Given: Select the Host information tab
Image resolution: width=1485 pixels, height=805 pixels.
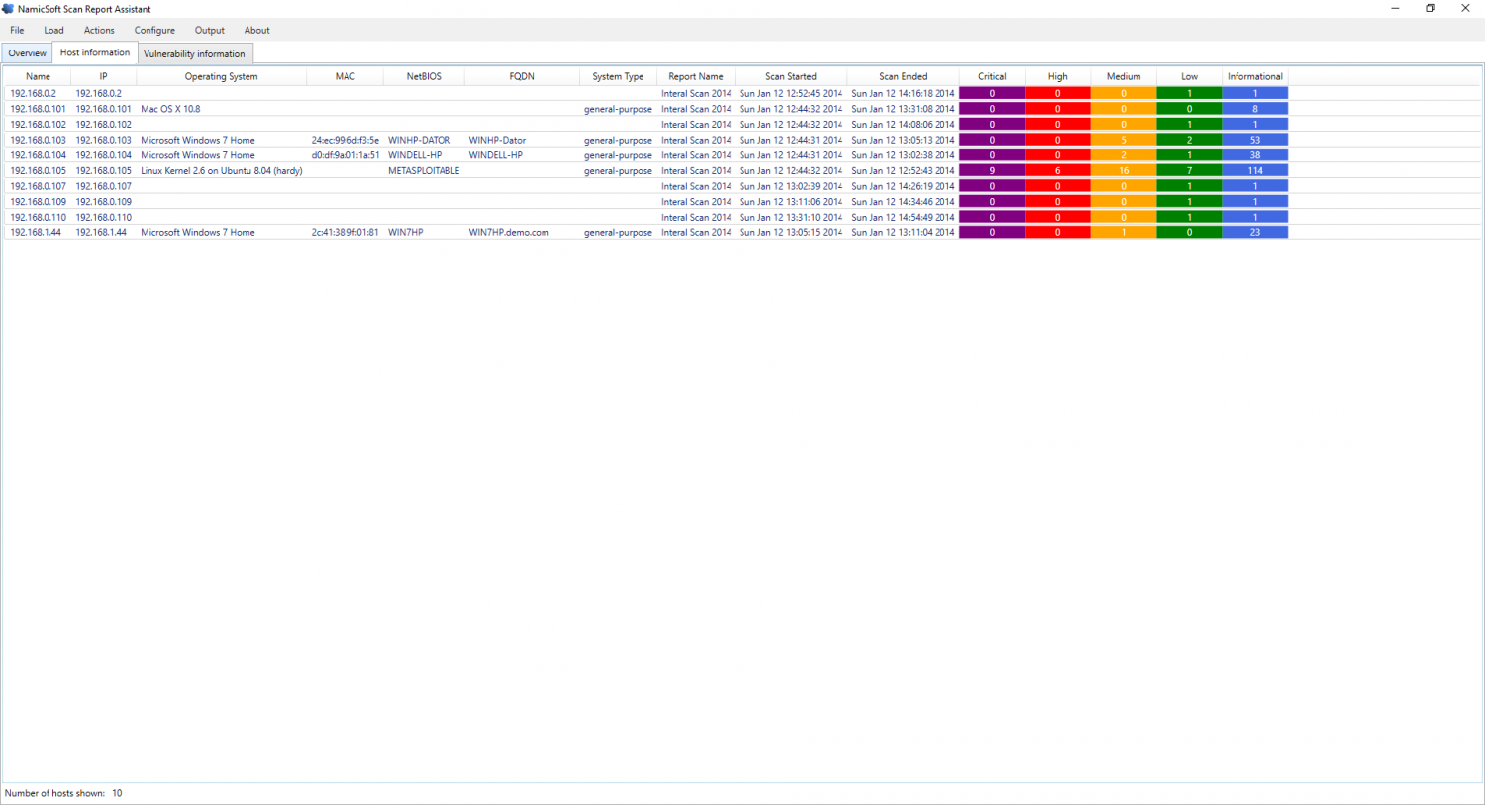Looking at the screenshot, I should click(x=94, y=52).
